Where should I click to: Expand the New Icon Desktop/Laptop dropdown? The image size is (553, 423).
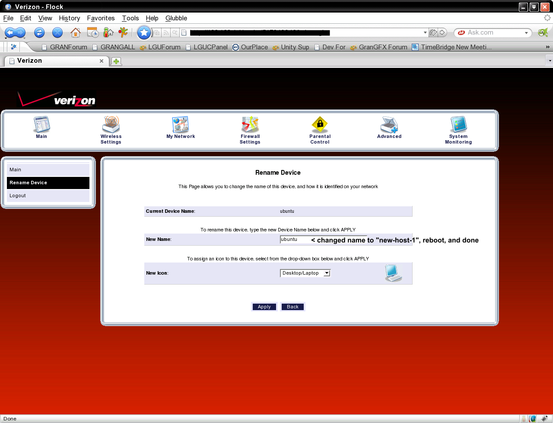click(327, 273)
